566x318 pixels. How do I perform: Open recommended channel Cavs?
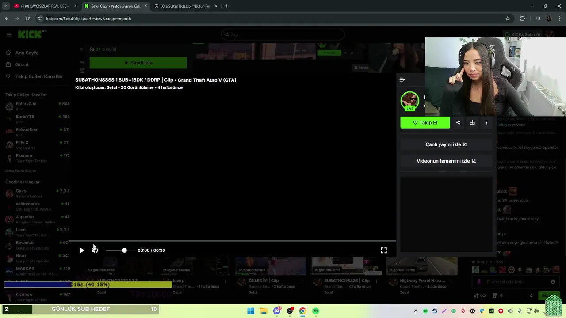(x=37, y=193)
